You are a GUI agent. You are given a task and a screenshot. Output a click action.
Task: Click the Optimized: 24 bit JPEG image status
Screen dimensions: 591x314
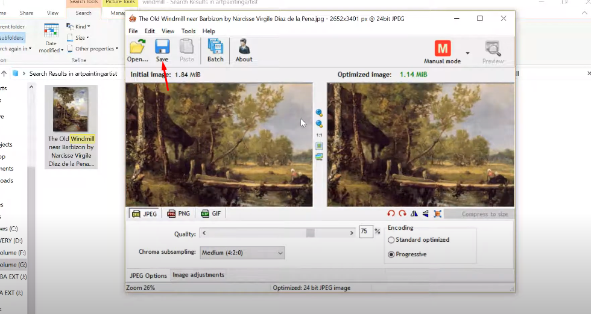[x=312, y=288]
